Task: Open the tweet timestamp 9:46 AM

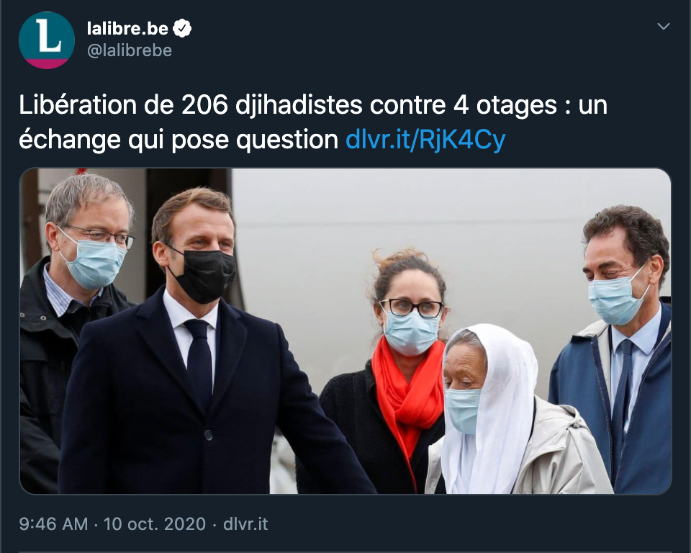Action: click(x=53, y=524)
